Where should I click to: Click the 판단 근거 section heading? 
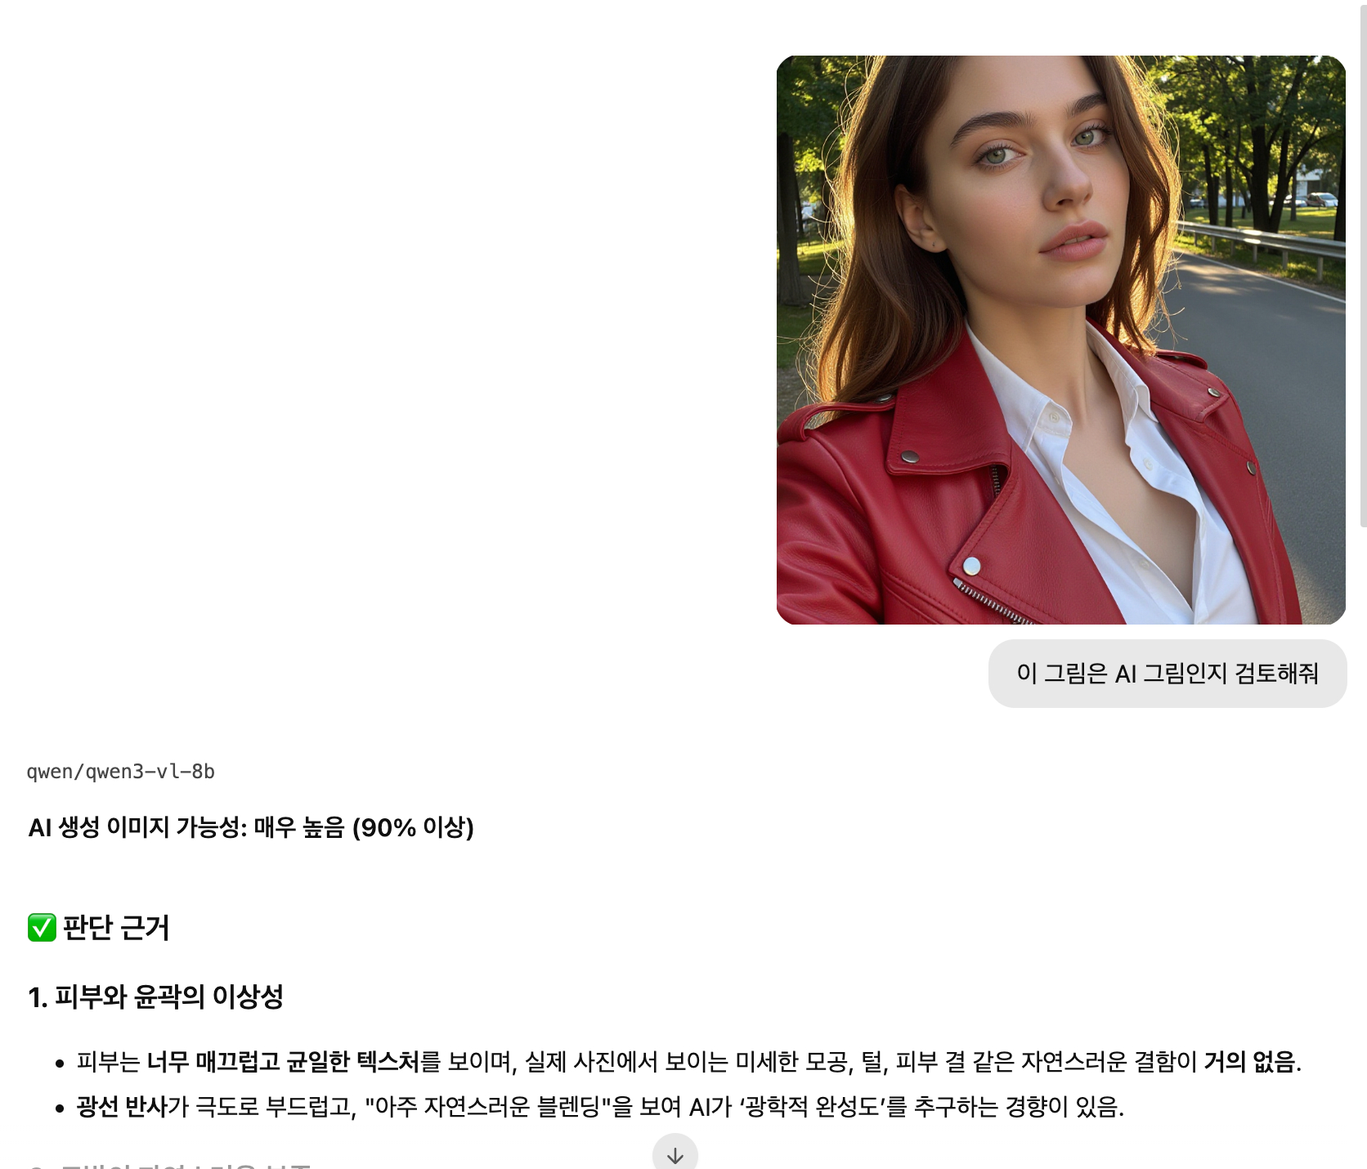tap(115, 928)
